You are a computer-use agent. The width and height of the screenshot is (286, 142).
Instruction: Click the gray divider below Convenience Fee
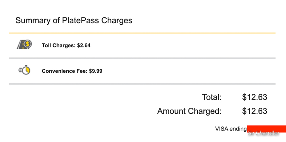coord(142,84)
